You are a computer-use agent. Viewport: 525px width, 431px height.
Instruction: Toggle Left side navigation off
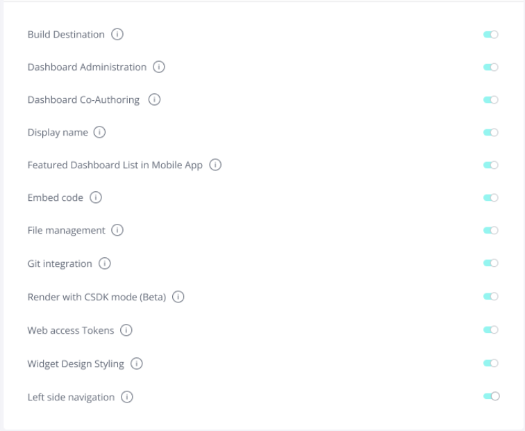490,396
